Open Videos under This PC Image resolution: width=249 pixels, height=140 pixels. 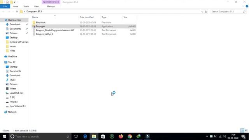tap(13, 89)
